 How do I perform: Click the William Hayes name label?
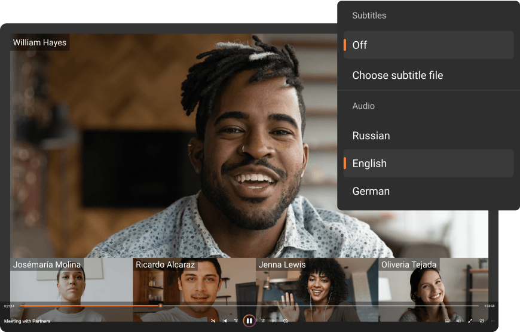[x=40, y=42]
